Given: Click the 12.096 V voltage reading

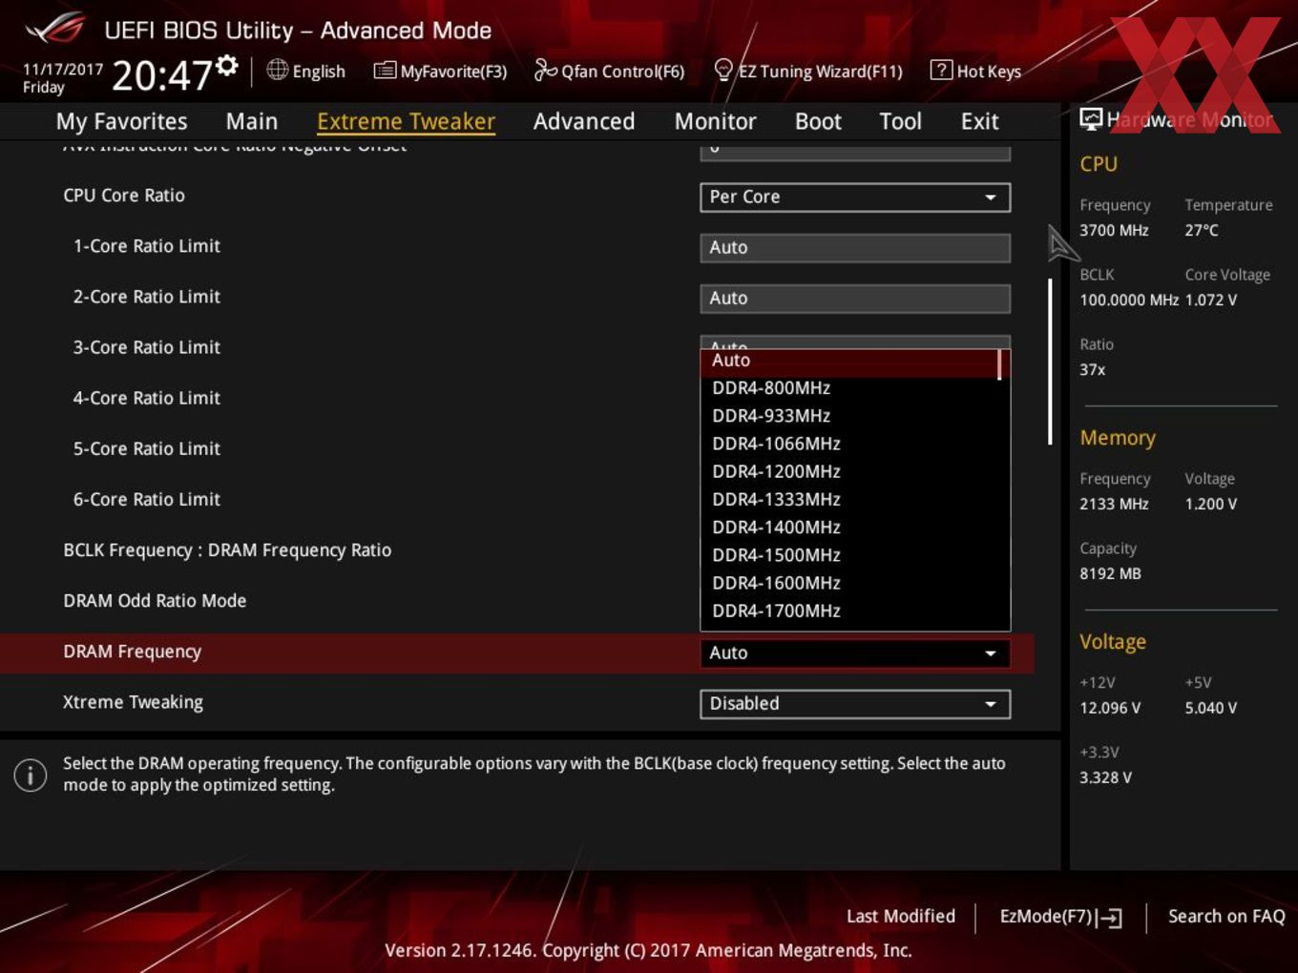Looking at the screenshot, I should [1110, 708].
